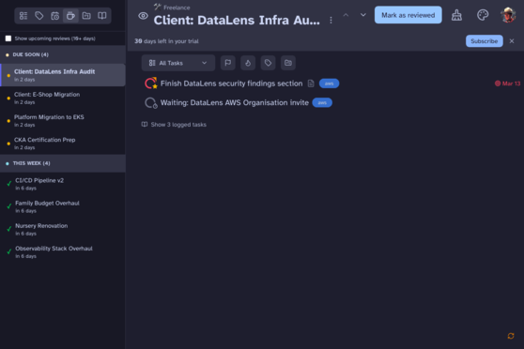Filter by flag icon
Screen dimensions: 524x349
pos(228,63)
